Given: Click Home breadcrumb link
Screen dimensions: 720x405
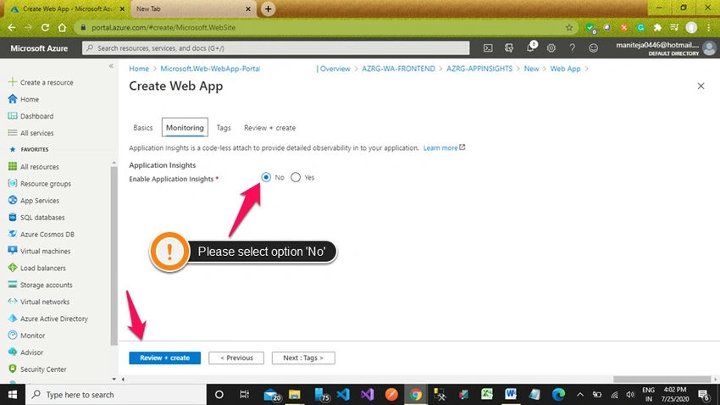Looking at the screenshot, I should [139, 69].
